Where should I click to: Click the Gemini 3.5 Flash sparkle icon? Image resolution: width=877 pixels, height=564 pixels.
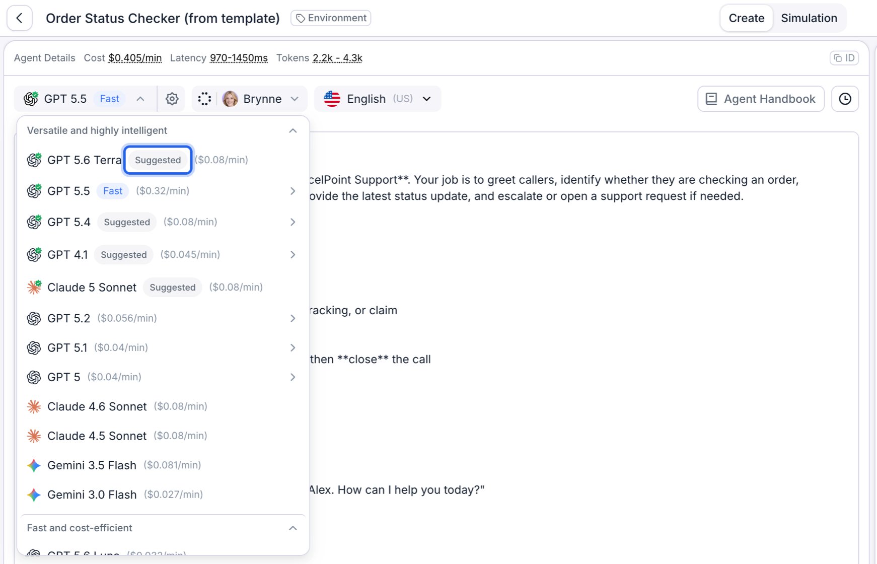34,465
